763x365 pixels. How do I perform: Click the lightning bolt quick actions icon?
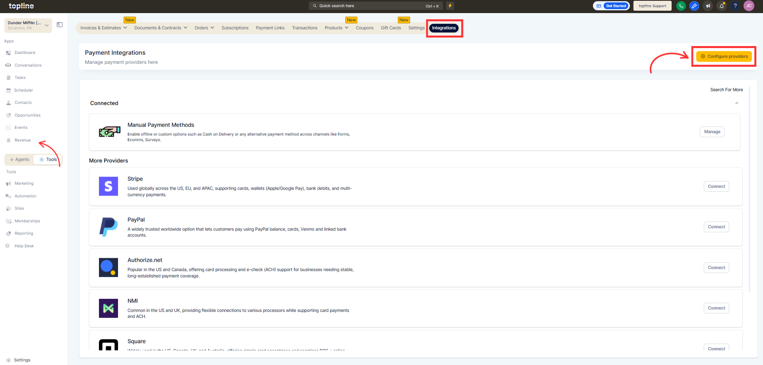450,6
